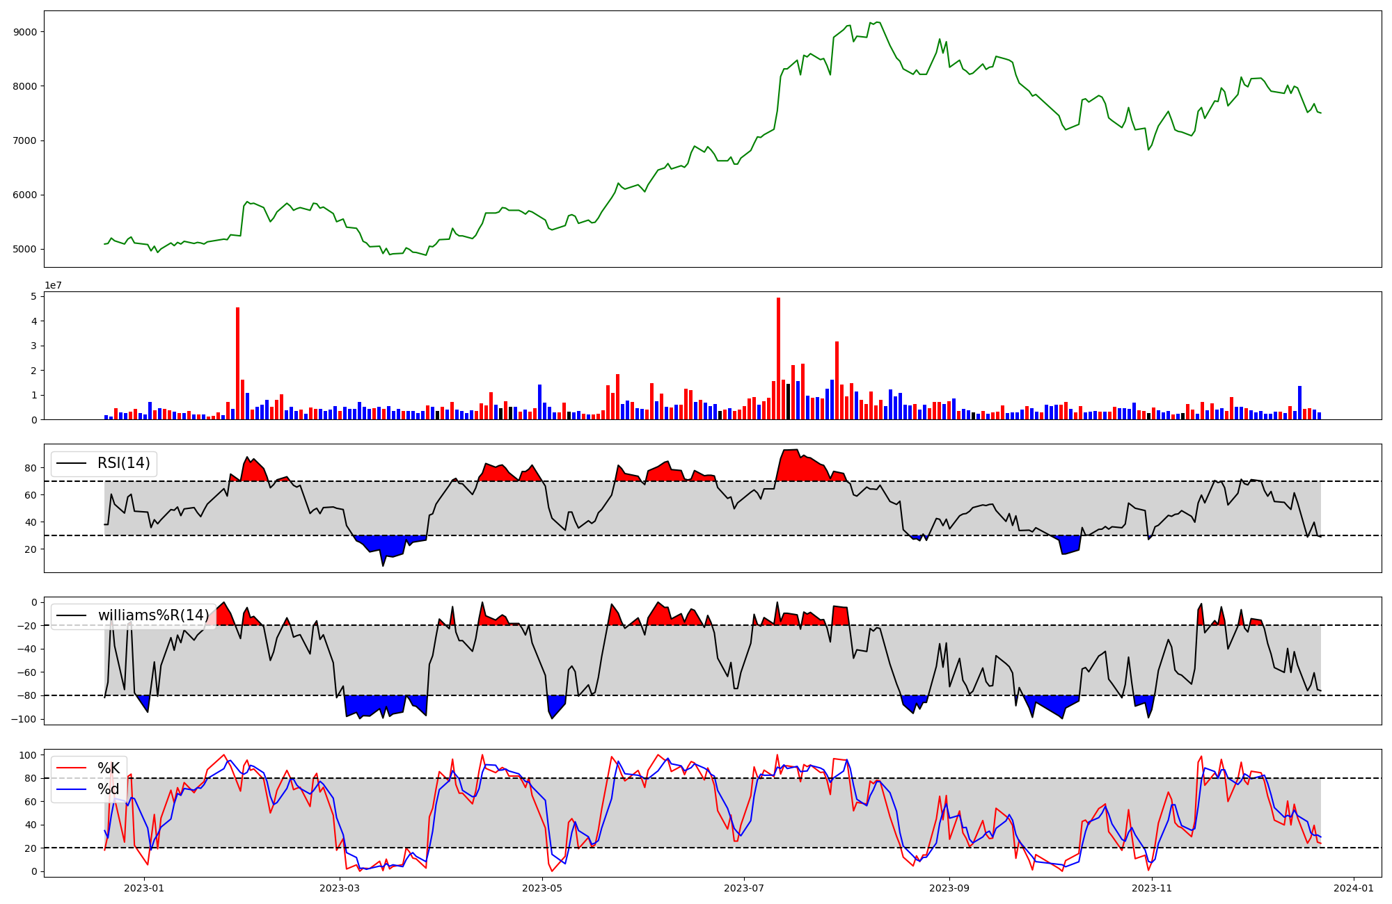Viewport: 1392px width, 904px height.
Task: Click the 2023-01 date tick label
Action: pos(144,888)
